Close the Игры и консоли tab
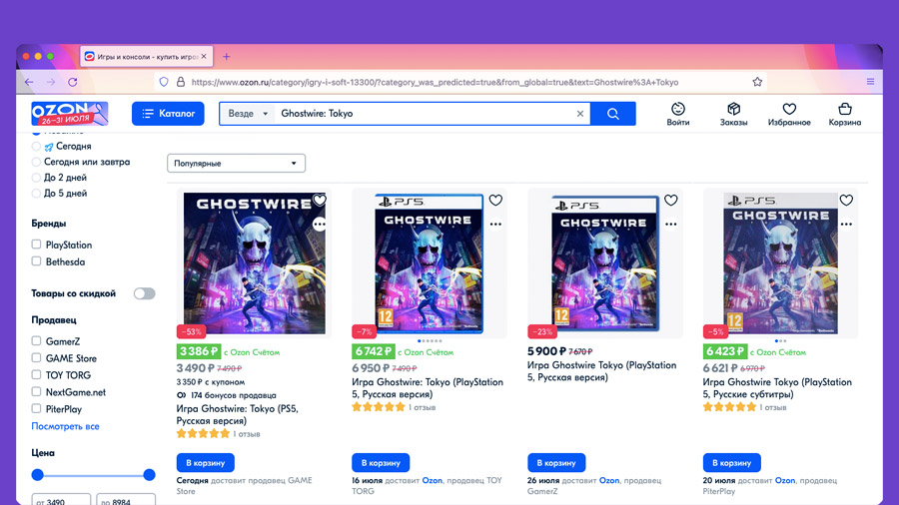The width and height of the screenshot is (899, 505). tap(204, 57)
